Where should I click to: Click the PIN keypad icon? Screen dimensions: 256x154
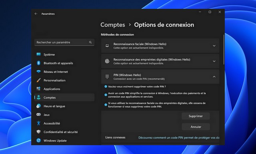tap(107, 77)
